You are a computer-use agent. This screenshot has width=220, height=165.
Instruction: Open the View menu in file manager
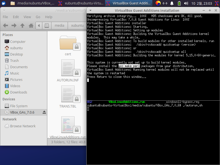[27, 17]
